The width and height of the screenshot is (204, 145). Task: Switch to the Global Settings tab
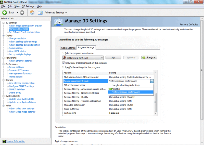point(68,48)
